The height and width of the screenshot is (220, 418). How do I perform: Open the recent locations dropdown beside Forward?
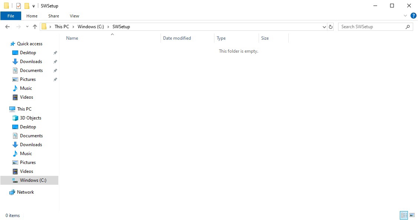[x=27, y=26]
